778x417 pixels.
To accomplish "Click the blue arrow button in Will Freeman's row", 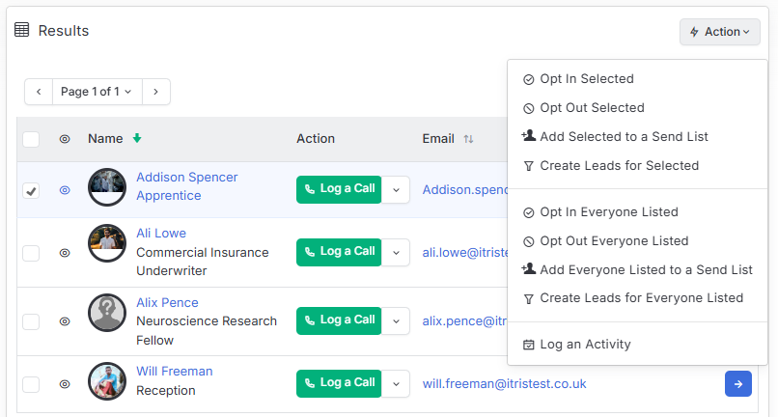I will click(737, 384).
